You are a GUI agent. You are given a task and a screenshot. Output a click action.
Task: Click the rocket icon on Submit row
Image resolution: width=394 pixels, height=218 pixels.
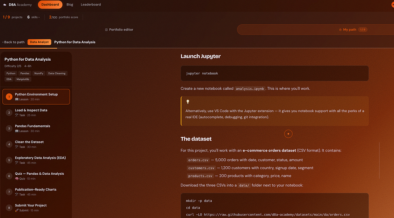click(17, 210)
